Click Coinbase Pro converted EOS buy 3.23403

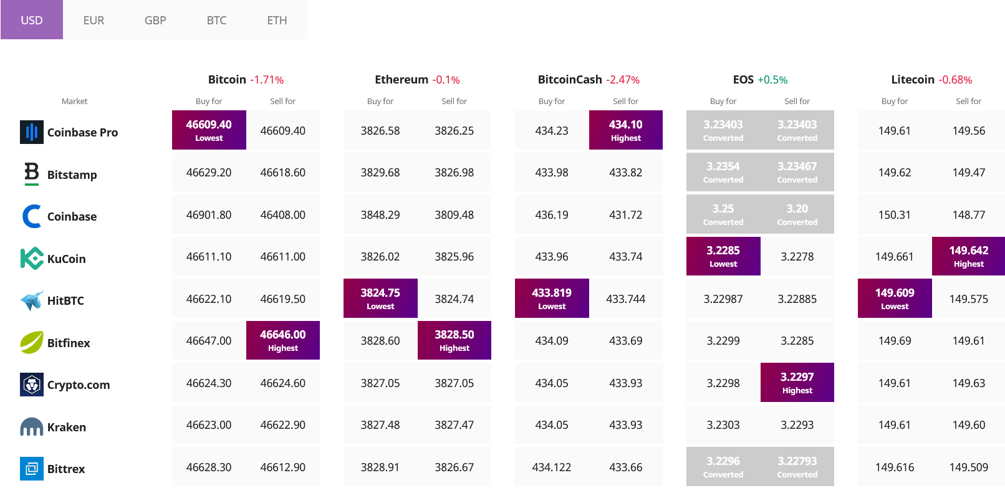(x=723, y=130)
